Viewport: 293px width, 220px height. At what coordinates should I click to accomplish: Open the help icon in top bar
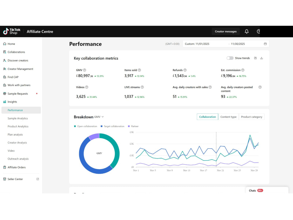pos(259,31)
